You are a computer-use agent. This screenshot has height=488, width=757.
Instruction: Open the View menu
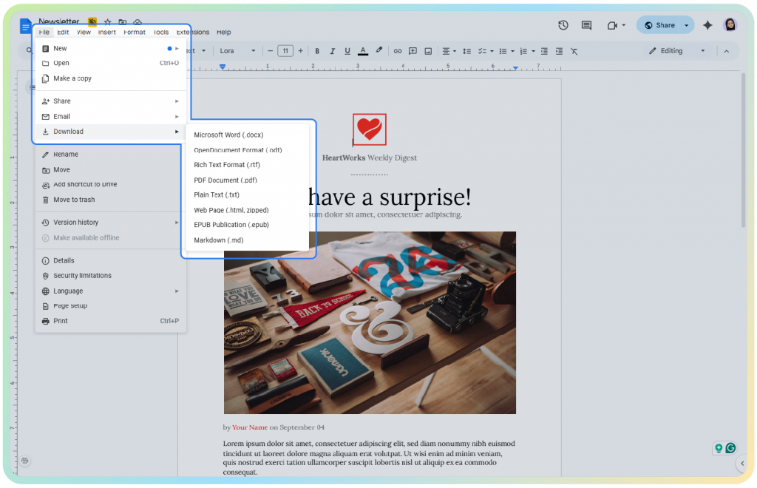point(84,33)
